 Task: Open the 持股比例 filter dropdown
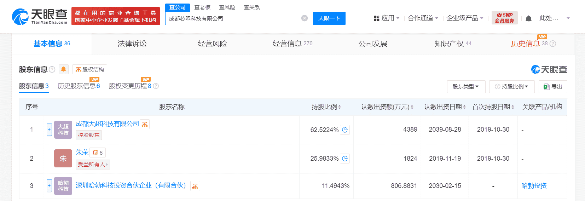coord(511,87)
